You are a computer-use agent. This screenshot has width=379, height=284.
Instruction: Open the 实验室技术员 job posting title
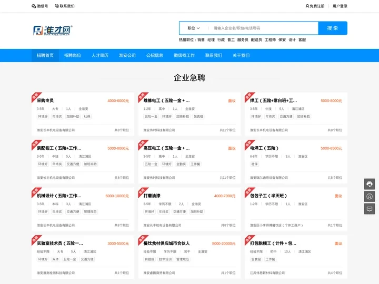tap(60, 243)
